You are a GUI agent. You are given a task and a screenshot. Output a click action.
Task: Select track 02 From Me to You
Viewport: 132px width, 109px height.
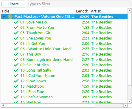click(x=64, y=27)
